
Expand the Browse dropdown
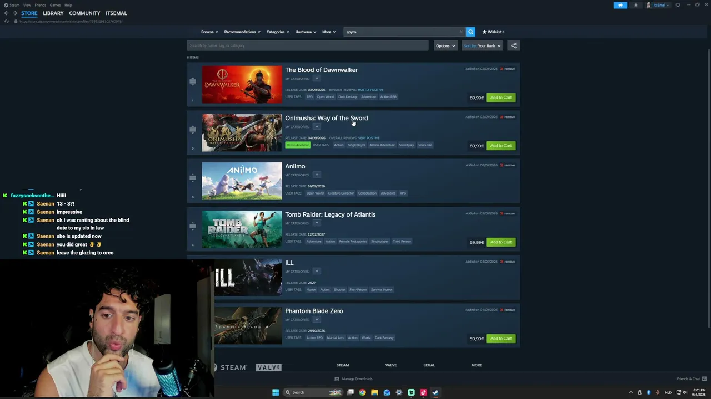209,32
